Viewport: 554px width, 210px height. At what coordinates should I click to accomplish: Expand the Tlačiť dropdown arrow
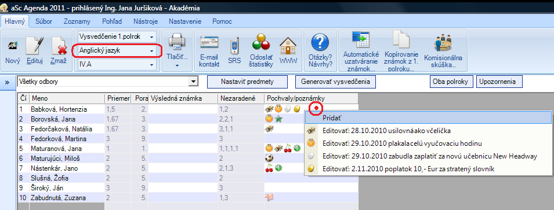tap(177, 65)
